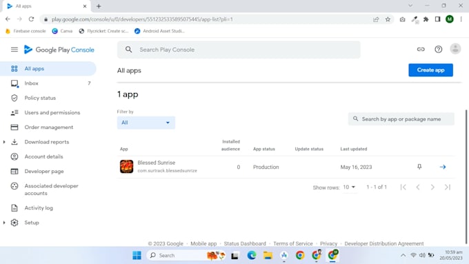Click the Blessed Sunrise app thumbnail
This screenshot has height=264, width=469.
click(126, 167)
